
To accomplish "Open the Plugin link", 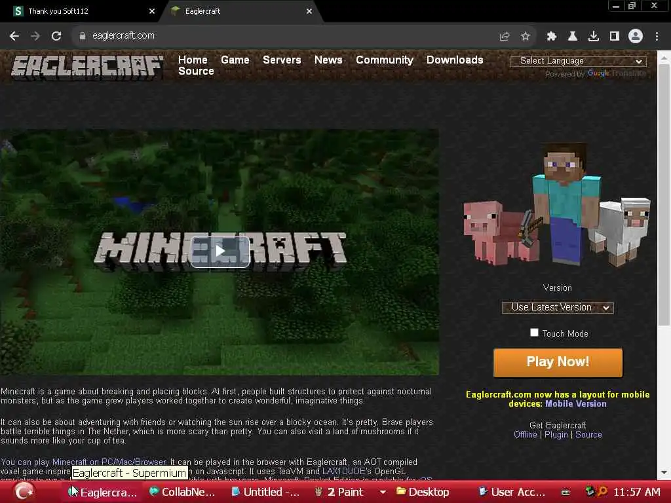I will pos(556,435).
